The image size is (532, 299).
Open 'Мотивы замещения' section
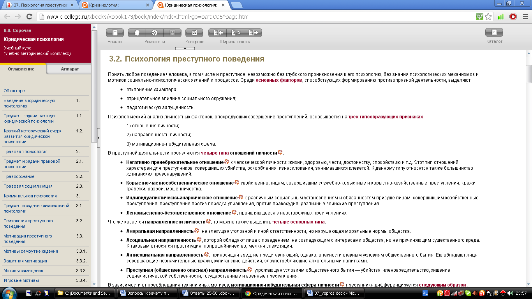(x=23, y=271)
